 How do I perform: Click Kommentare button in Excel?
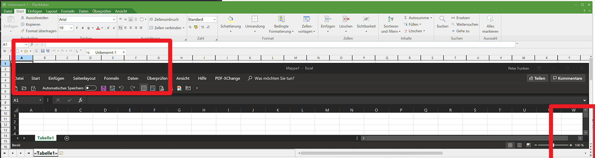point(567,78)
